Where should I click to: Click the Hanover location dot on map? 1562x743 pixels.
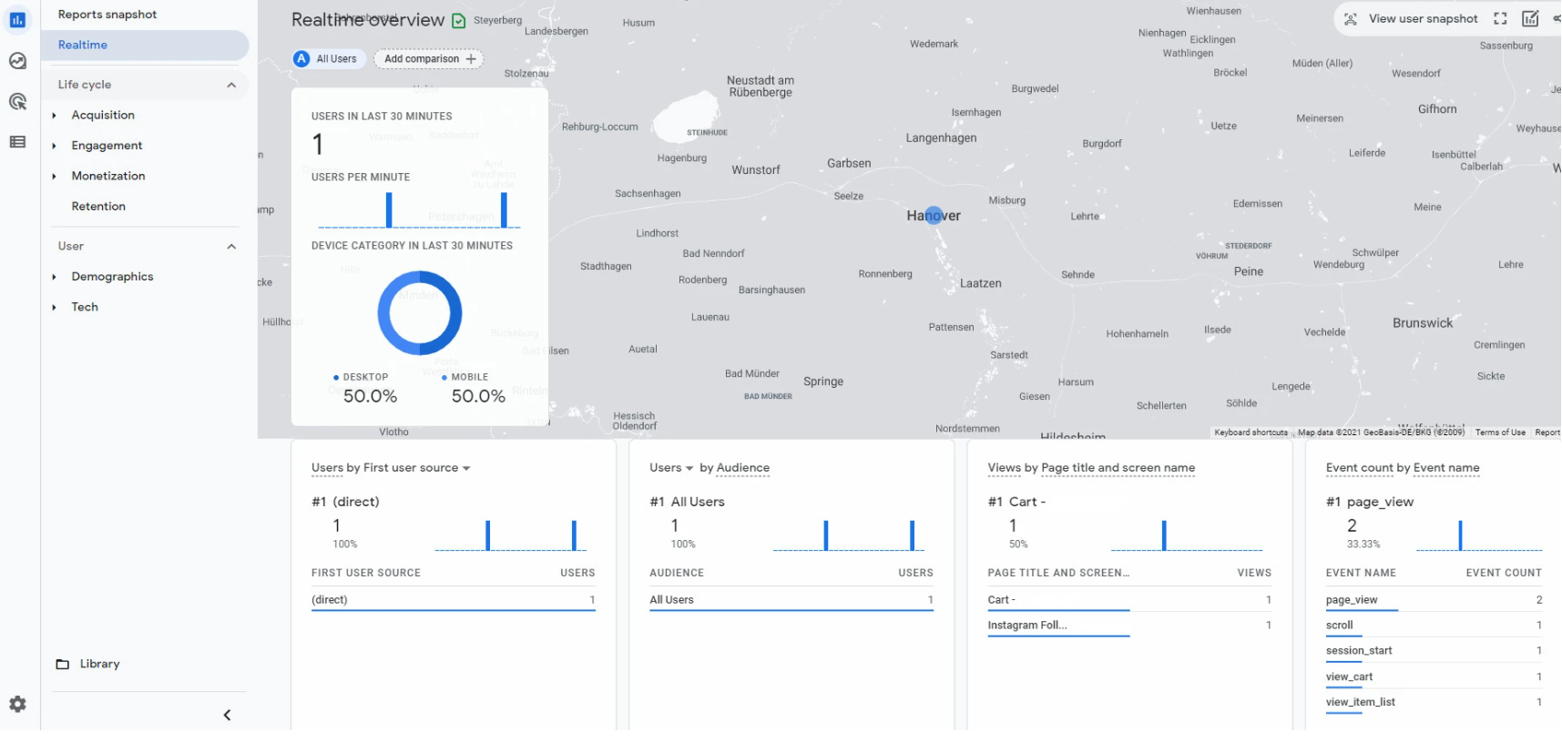click(934, 216)
